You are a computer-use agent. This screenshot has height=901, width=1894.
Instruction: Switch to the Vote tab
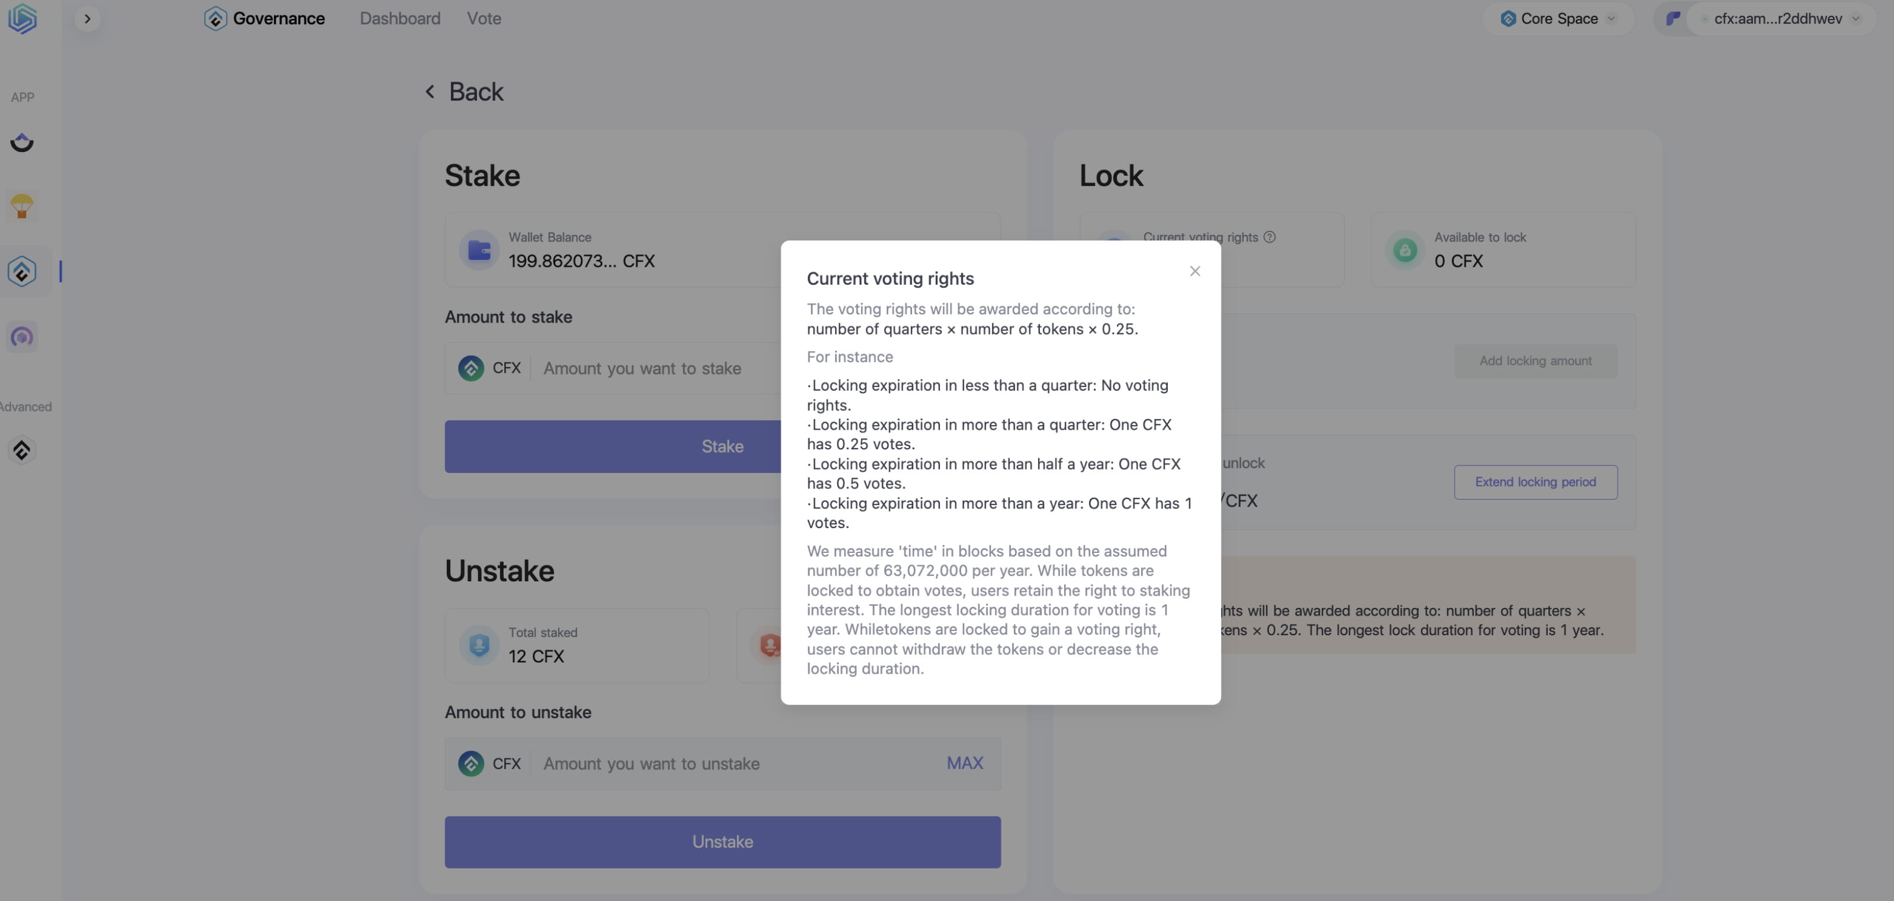click(x=484, y=18)
